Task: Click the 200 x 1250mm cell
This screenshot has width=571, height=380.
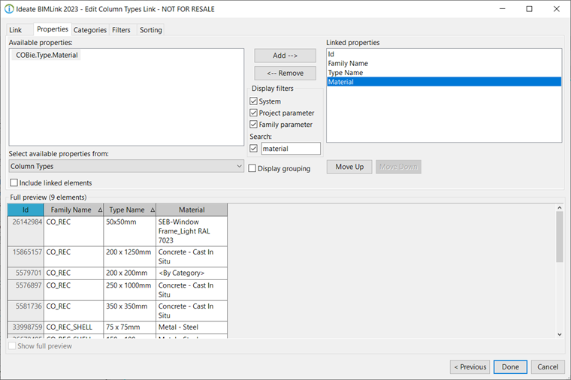Action: pyautogui.click(x=130, y=257)
